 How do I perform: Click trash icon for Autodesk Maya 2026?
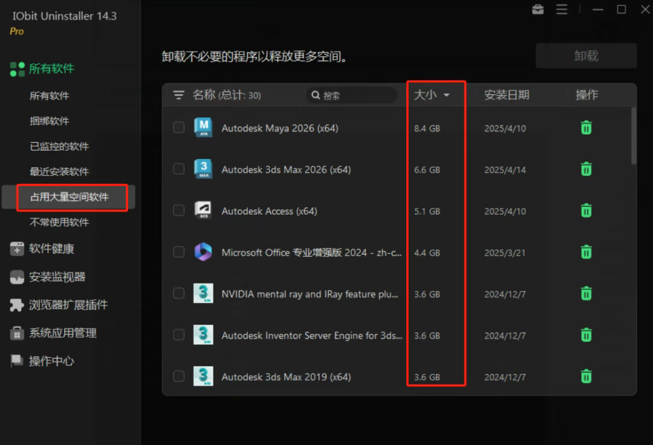pyautogui.click(x=586, y=128)
